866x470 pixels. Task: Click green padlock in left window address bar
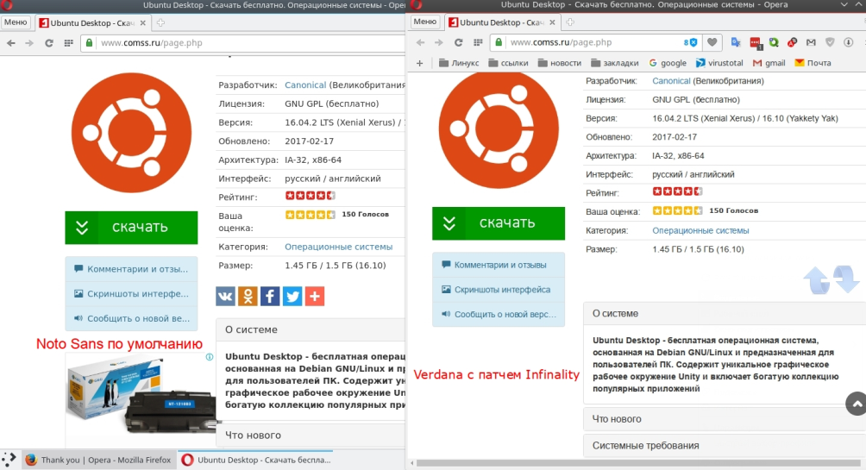pyautogui.click(x=89, y=42)
